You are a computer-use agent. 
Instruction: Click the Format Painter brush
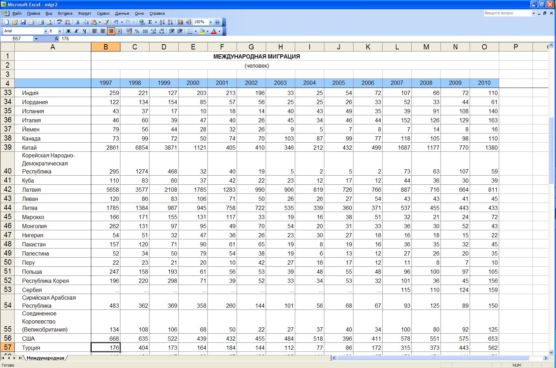tap(106, 22)
